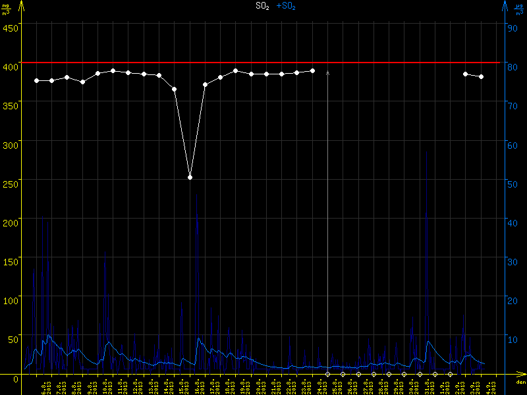The width and height of the screenshot is (527, 395).
Task: Click the 'den' x-axis label
Action: pyautogui.click(x=520, y=382)
